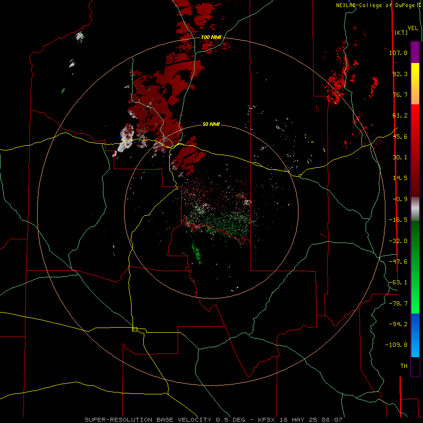Click the NEXLAB-College of DuPage label
423x423 pixels.
(376, 5)
